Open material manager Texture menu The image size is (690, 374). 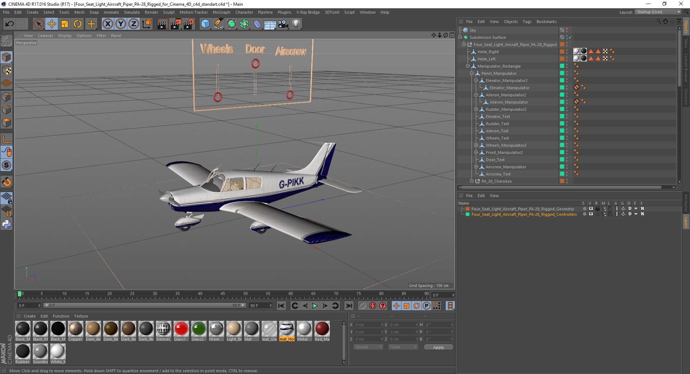point(81,316)
